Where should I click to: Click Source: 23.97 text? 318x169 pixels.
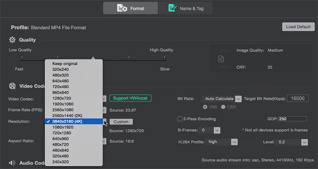(123, 111)
